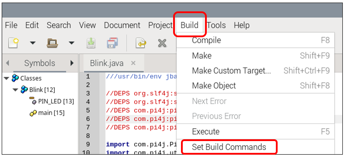348x159 pixels.
Task: Click the Close file X toolbar icon
Action: pos(162,43)
